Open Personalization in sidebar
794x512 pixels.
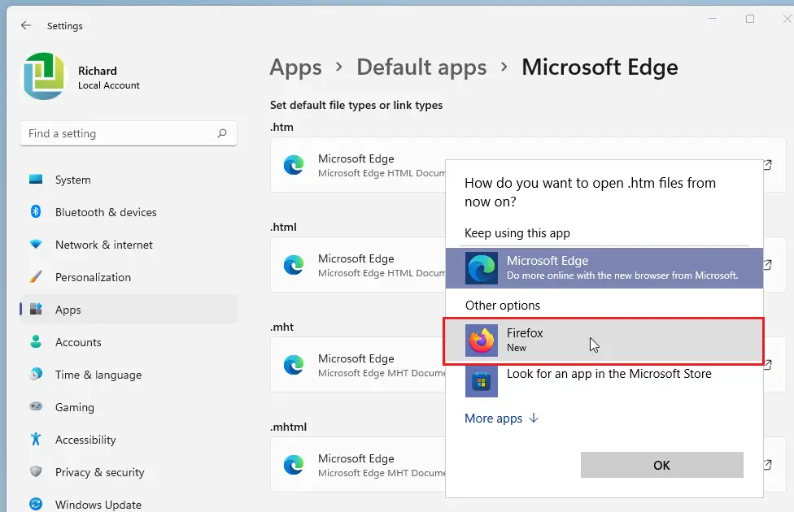[x=128, y=277]
